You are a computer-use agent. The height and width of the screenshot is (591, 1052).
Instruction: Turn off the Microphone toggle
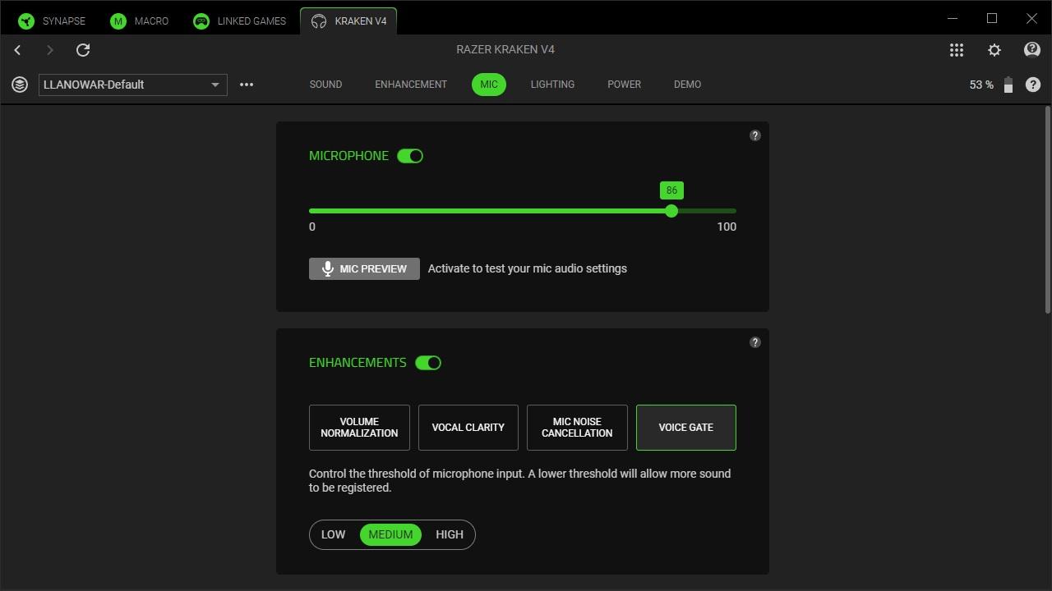410,156
